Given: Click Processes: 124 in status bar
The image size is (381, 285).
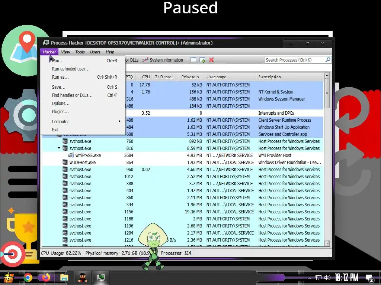Looking at the screenshot, I should click(176, 253).
